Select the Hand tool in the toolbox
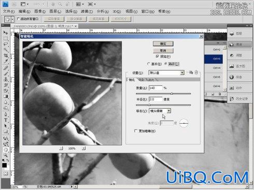Viewport: 254px width, 190px height. [6, 150]
